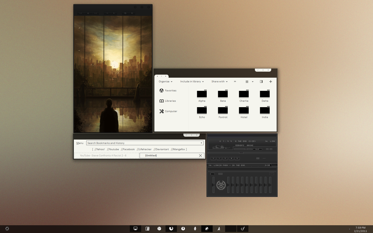Open the running man icon in taskbar
373x233 pixels.
click(x=219, y=229)
